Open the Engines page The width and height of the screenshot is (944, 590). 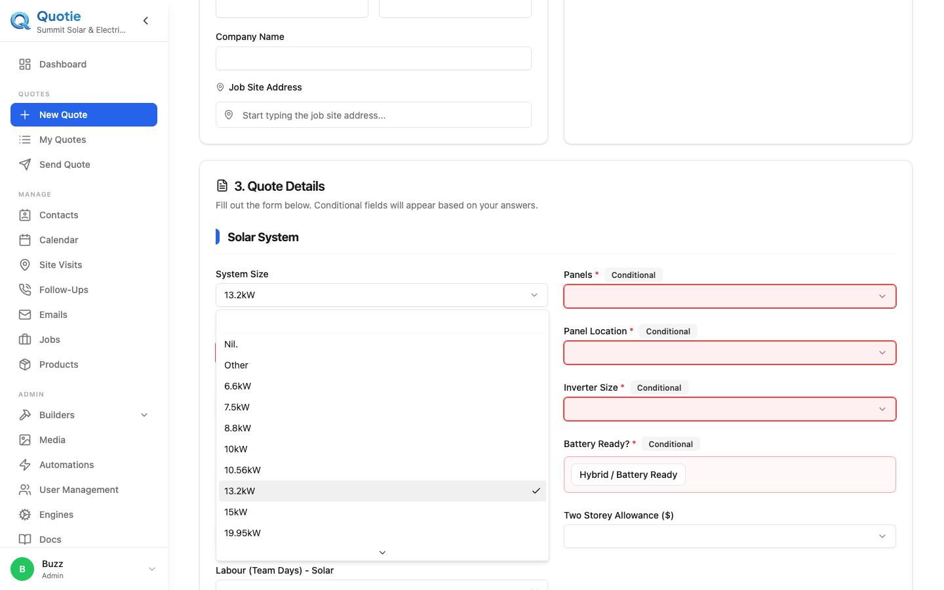[x=84, y=515]
